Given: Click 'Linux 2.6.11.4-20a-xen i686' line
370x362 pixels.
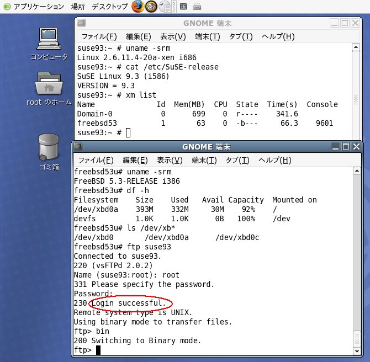Looking at the screenshot, I should [136, 57].
